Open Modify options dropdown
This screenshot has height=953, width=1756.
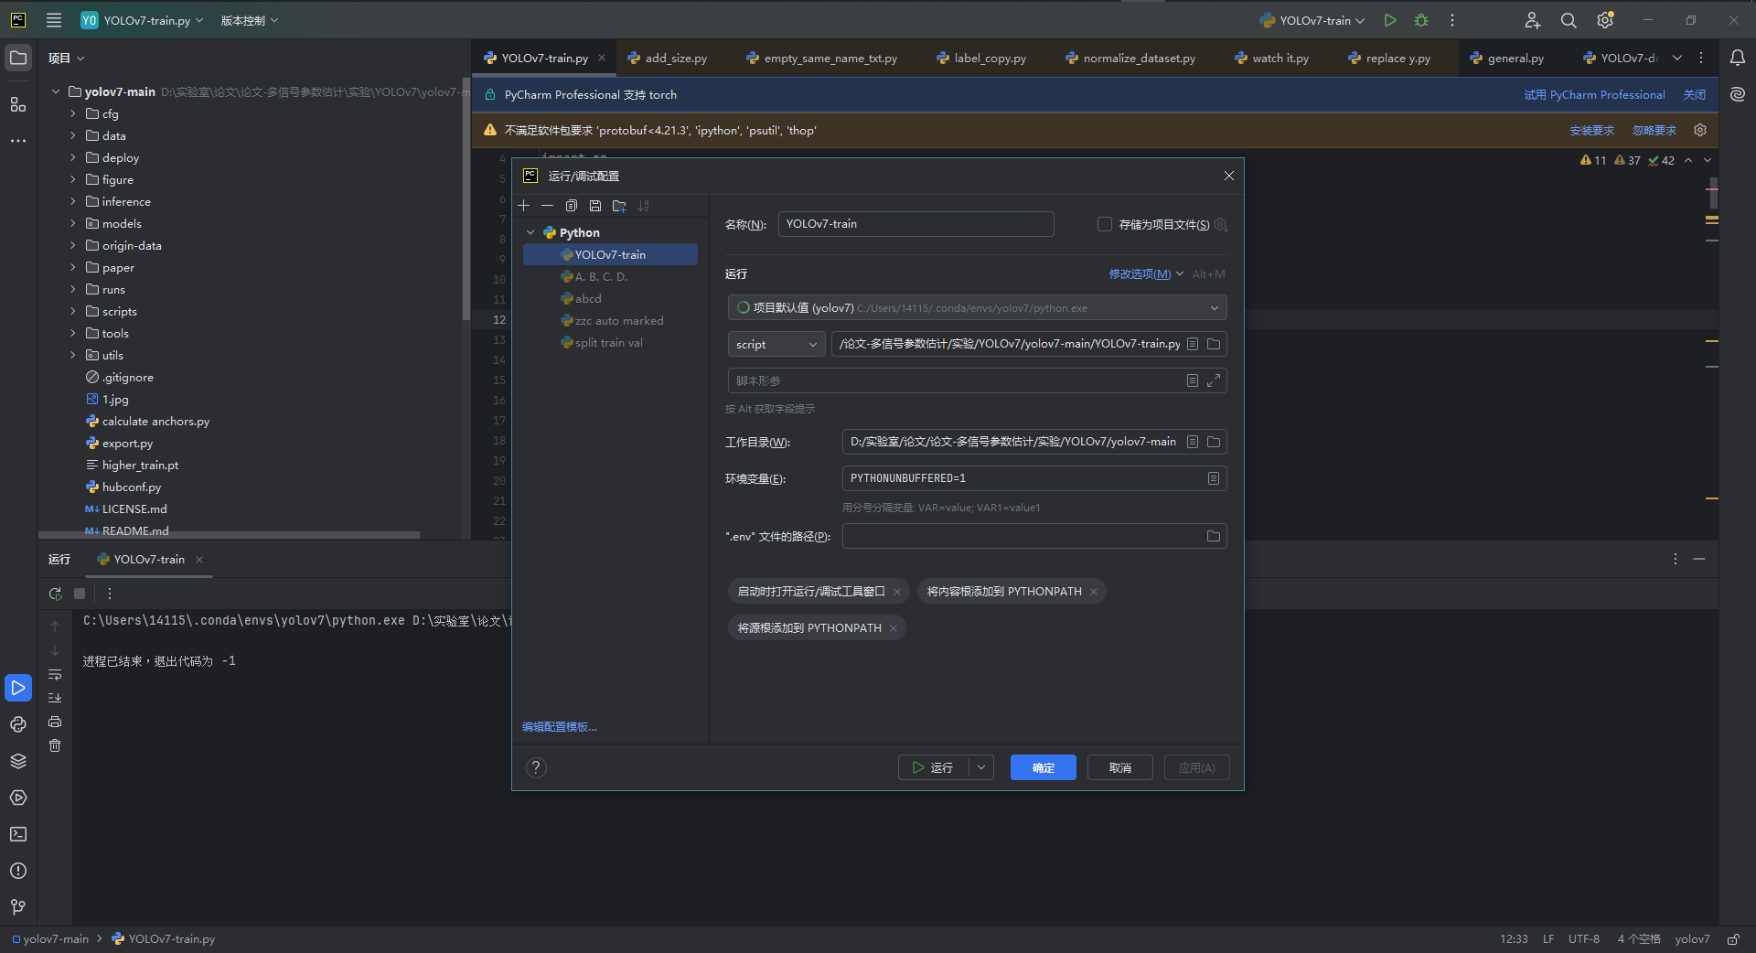[x=1146, y=273]
